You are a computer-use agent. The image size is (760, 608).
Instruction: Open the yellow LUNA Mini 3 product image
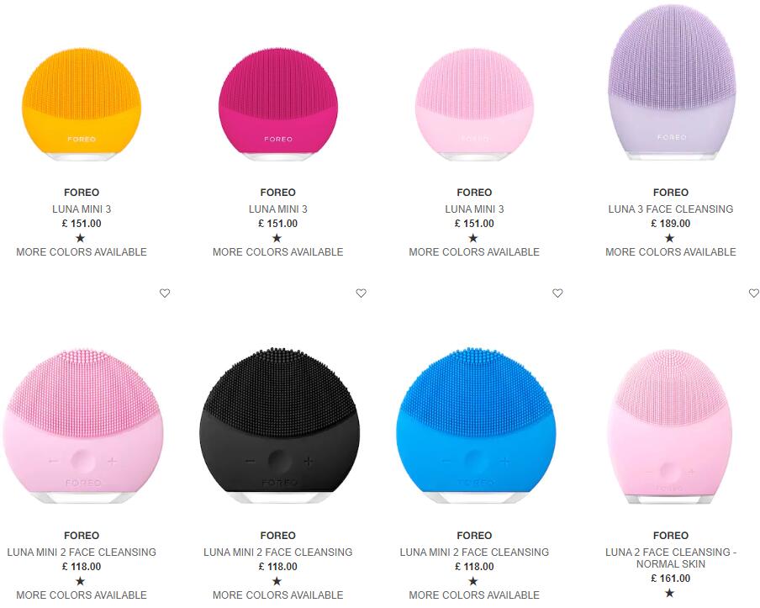tap(82, 105)
